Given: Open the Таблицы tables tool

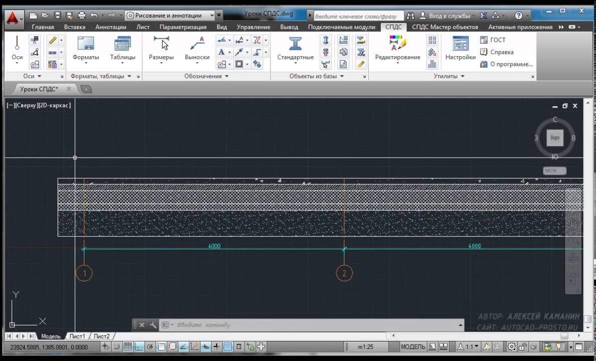Looking at the screenshot, I should 122,49.
